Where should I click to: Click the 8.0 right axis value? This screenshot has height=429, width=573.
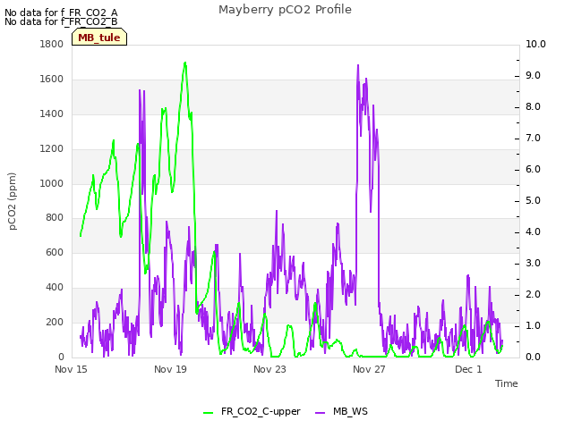coord(534,107)
